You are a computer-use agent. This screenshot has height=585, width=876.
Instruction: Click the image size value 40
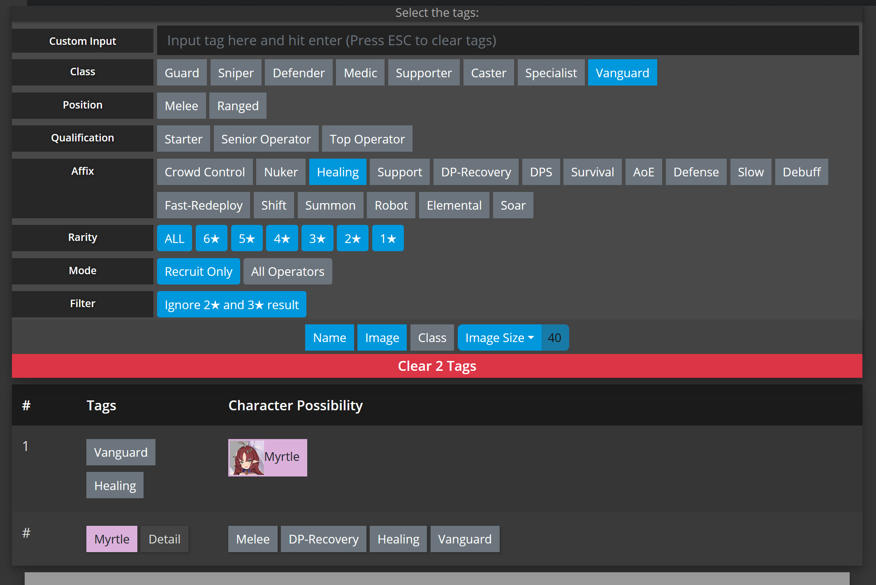[x=554, y=338]
